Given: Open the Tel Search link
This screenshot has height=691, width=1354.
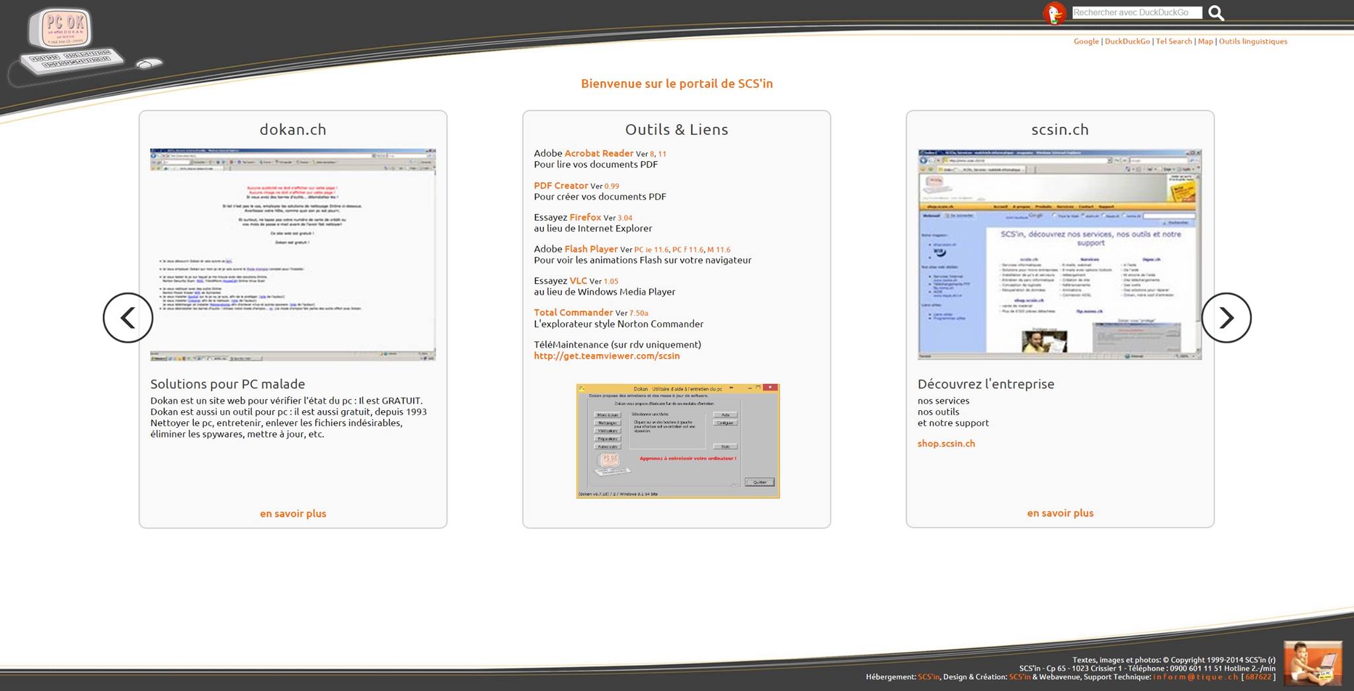Looking at the screenshot, I should tap(1174, 41).
